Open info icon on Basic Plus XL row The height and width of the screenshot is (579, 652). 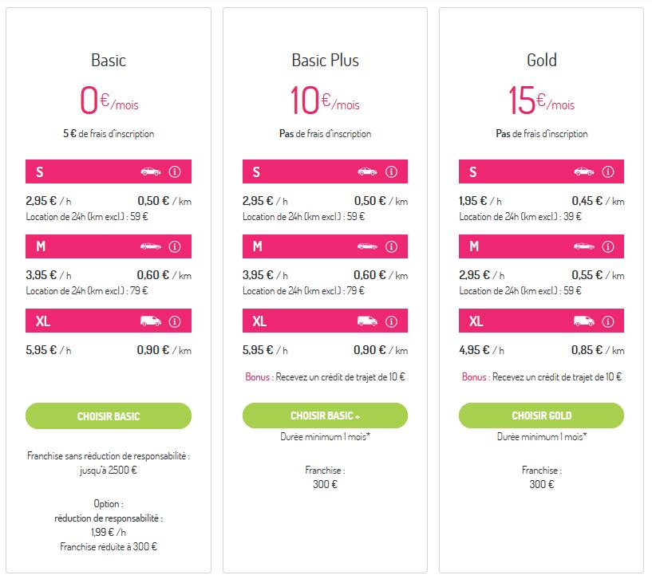coord(391,321)
